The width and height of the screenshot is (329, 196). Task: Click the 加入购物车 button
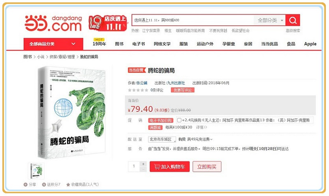[169, 167]
